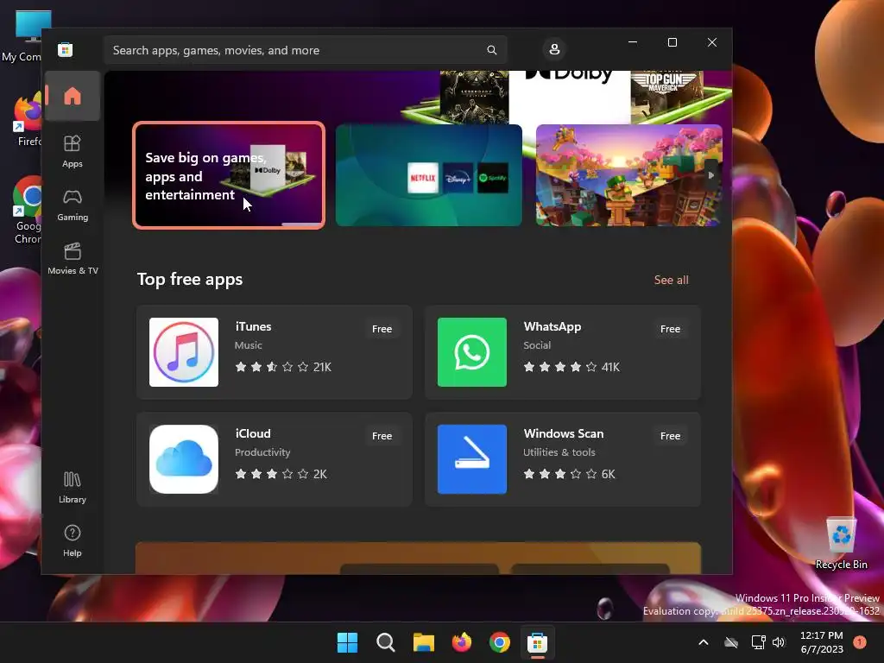Click the carousel next arrow
This screenshot has height=663, width=884.
pos(711,175)
